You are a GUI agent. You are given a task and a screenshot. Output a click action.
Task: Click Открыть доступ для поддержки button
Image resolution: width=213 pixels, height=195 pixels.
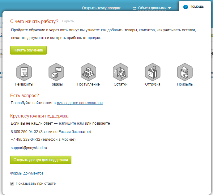point(41,160)
